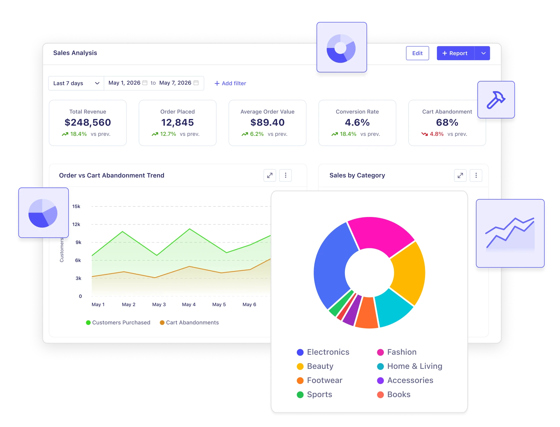Click the Edit button
The height and width of the screenshot is (427, 560).
point(417,53)
